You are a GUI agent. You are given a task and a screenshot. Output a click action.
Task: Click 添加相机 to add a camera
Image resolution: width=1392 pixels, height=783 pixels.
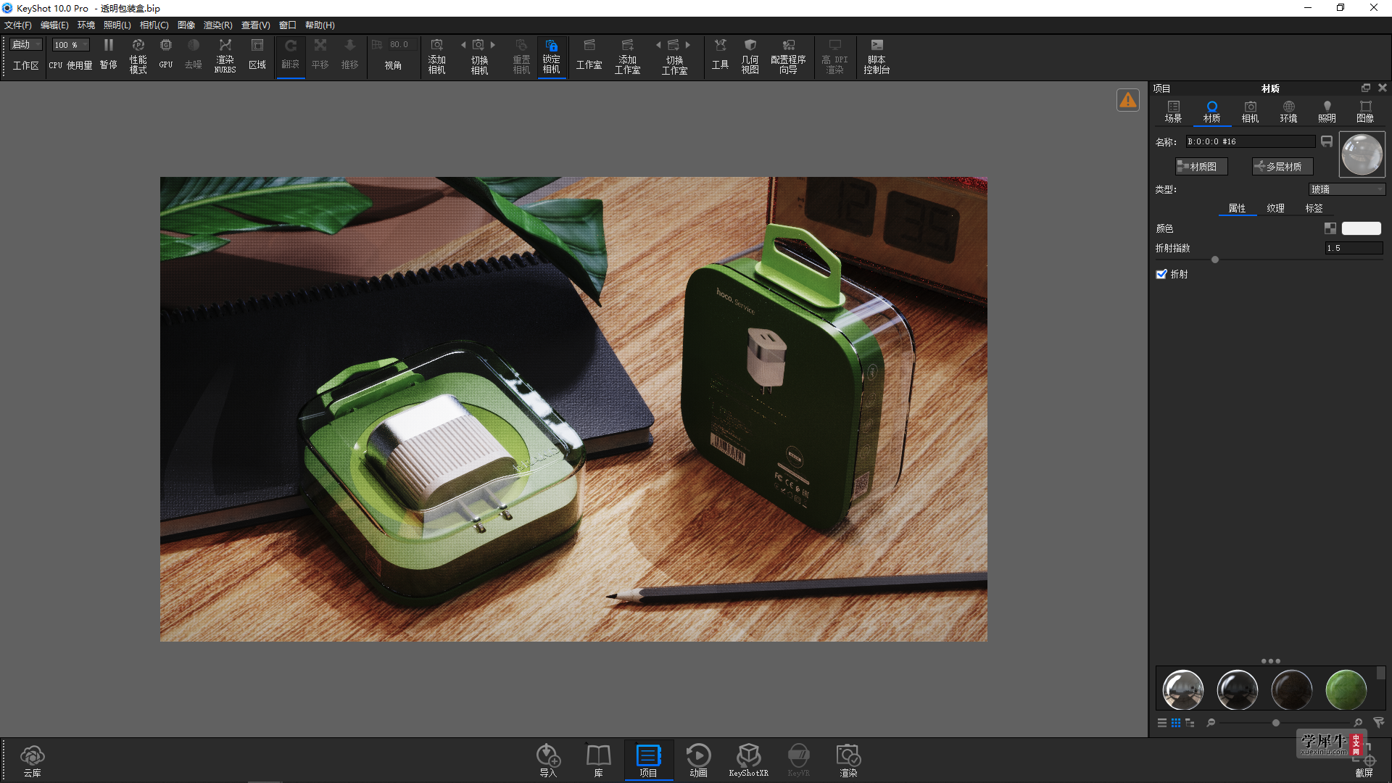pos(436,56)
